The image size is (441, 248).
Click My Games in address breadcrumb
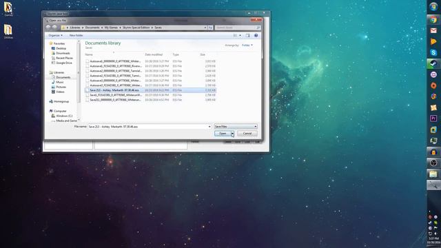click(111, 28)
